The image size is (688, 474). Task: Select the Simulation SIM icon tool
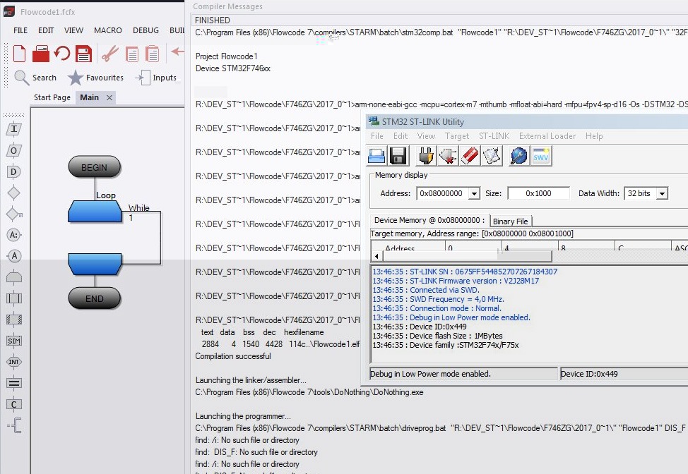[14, 341]
